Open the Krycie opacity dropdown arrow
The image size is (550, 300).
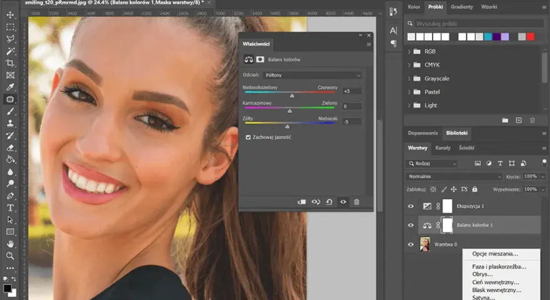click(x=543, y=177)
